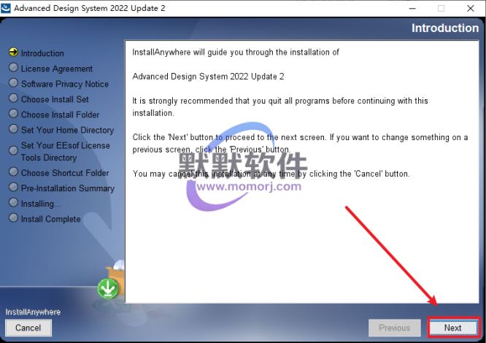Select the Choose Shortcut Folder step label

[x=65, y=172]
